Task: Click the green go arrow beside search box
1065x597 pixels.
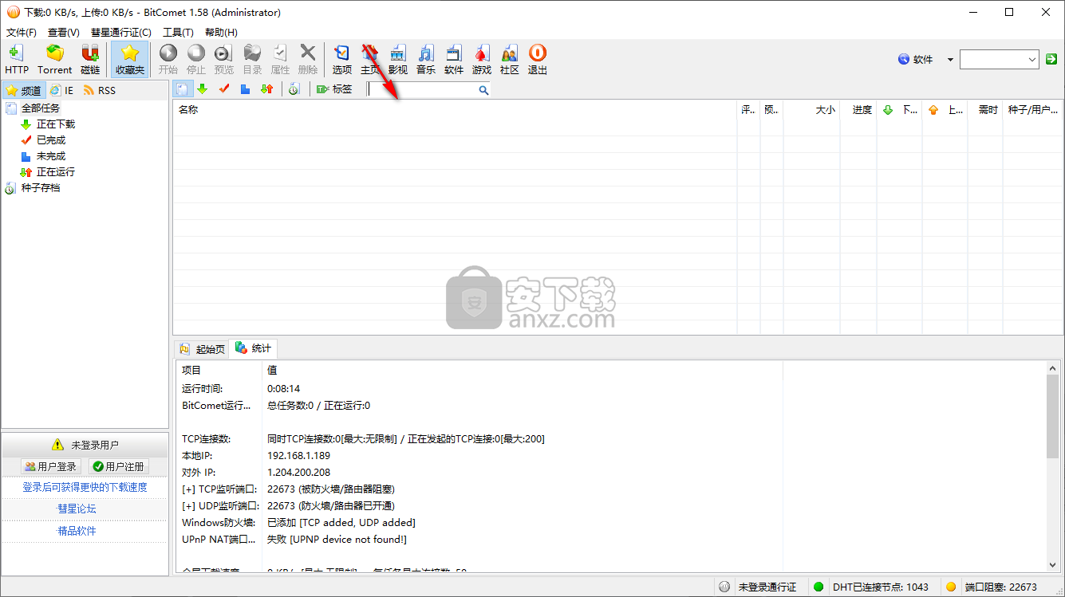Action: 1051,60
